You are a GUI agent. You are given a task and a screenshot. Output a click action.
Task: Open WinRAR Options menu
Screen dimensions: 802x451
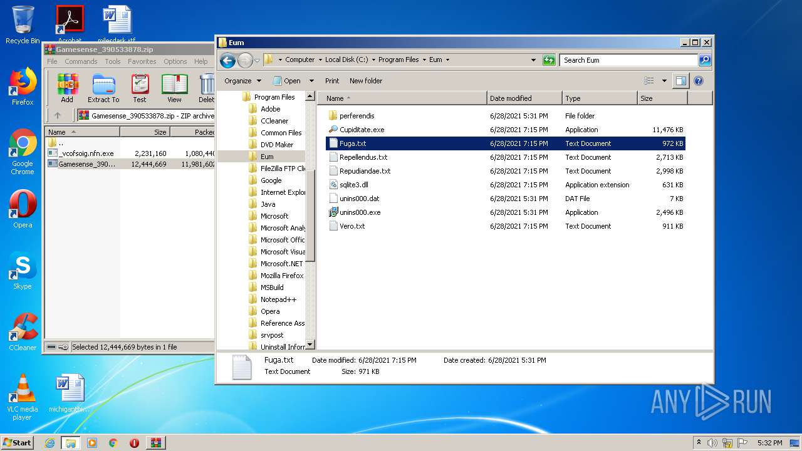(175, 61)
